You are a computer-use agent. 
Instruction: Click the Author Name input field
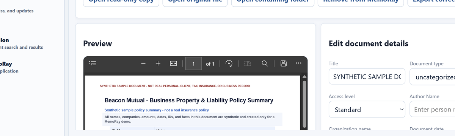tap(432, 110)
